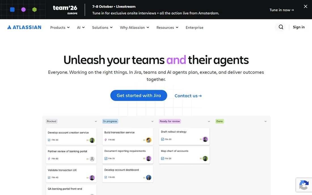Click the green hexagon banner shape

34,10
